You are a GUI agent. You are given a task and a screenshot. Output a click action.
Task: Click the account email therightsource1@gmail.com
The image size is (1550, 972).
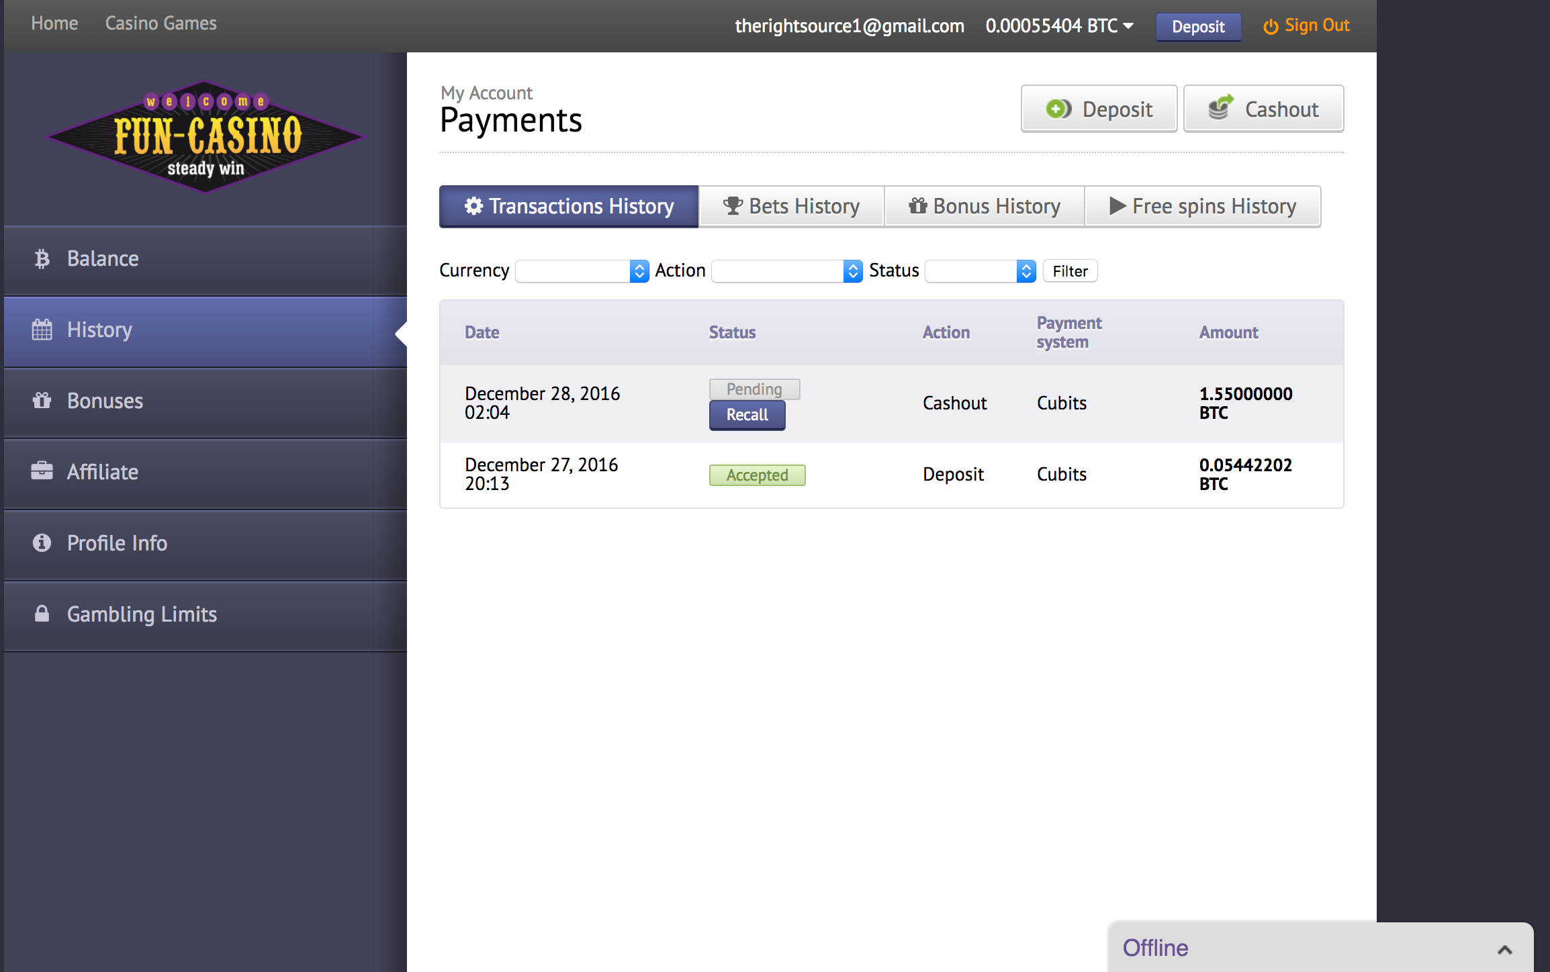[850, 26]
